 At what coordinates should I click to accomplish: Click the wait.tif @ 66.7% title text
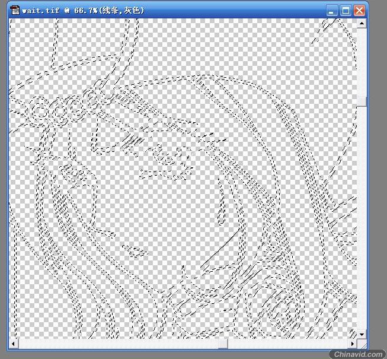(83, 11)
